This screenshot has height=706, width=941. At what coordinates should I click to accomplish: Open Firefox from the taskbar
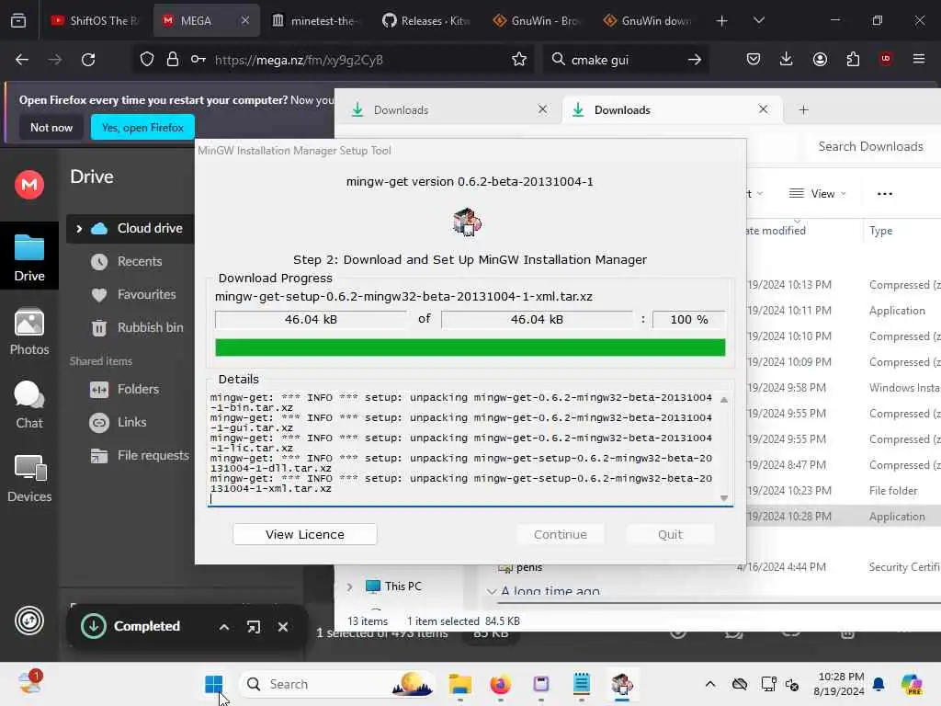coord(500,684)
